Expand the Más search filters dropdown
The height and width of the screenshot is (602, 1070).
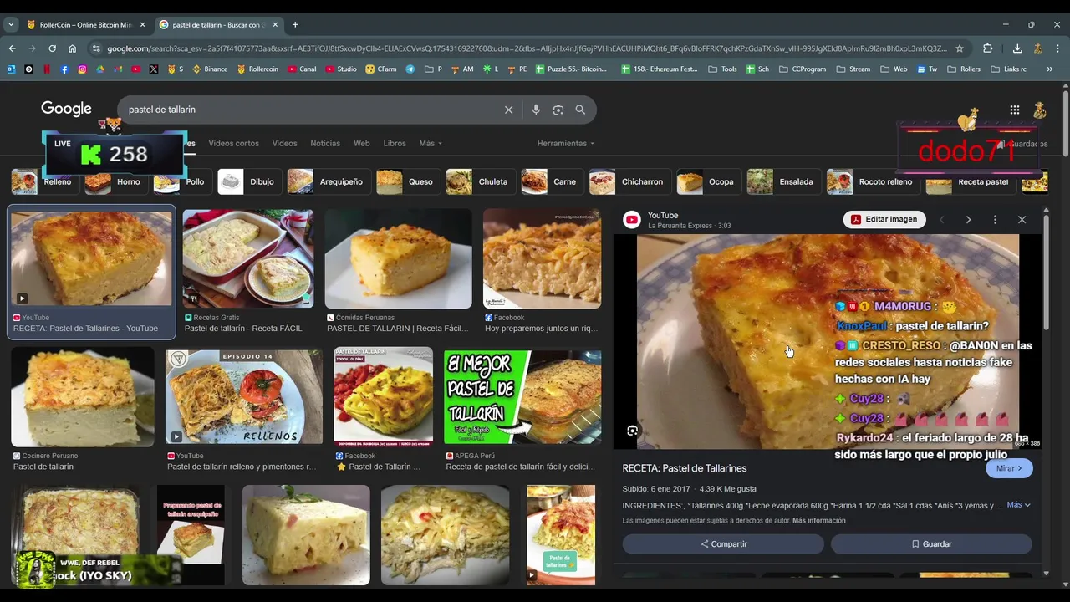tap(431, 144)
